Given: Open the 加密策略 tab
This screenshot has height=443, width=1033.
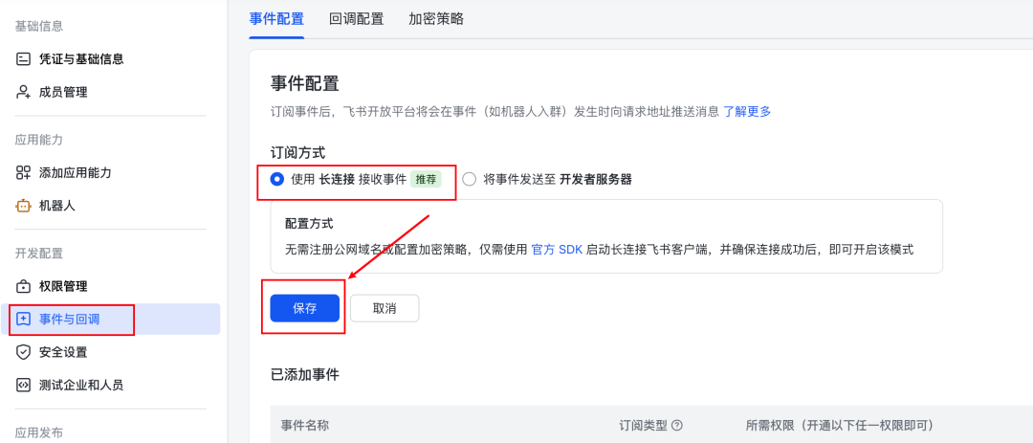Looking at the screenshot, I should [436, 19].
